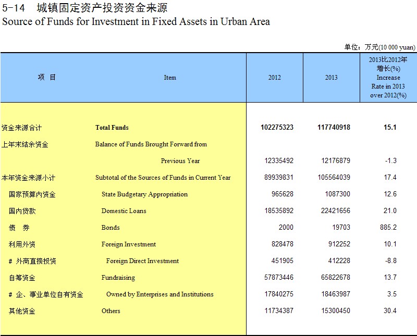The width and height of the screenshot is (417, 336).
Task: Click the 2012 column header
Action: coord(274,78)
